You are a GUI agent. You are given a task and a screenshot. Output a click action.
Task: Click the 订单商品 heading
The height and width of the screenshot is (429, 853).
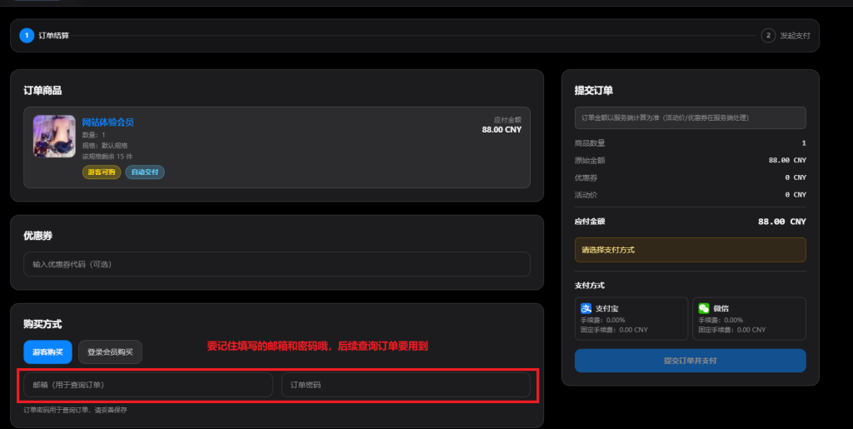coord(42,91)
